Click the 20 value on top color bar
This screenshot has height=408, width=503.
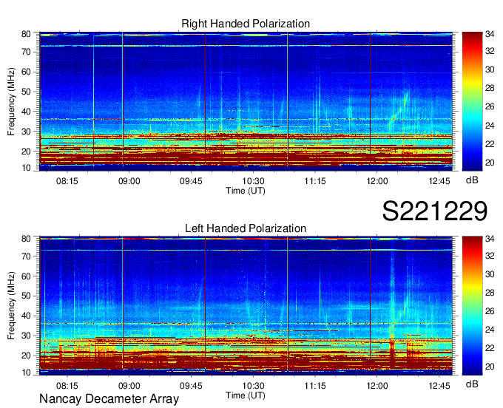tap(489, 163)
